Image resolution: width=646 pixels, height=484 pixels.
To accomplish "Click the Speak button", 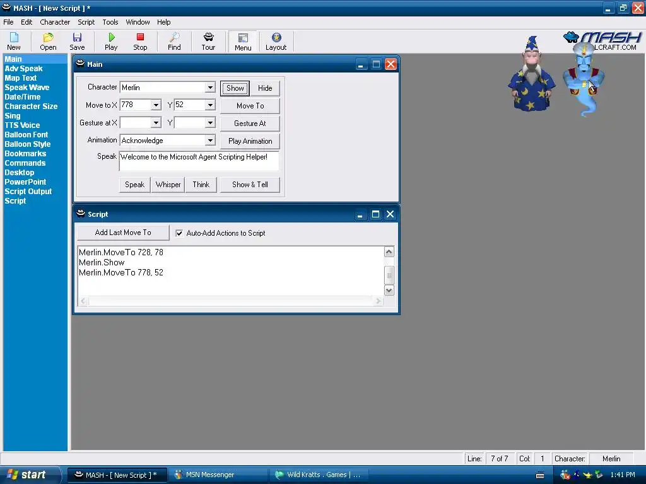I will [x=135, y=185].
